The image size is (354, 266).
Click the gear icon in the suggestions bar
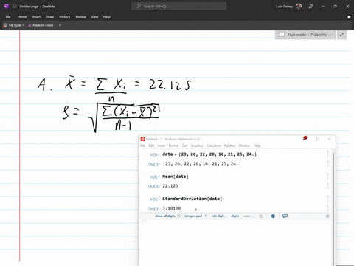(x=327, y=216)
